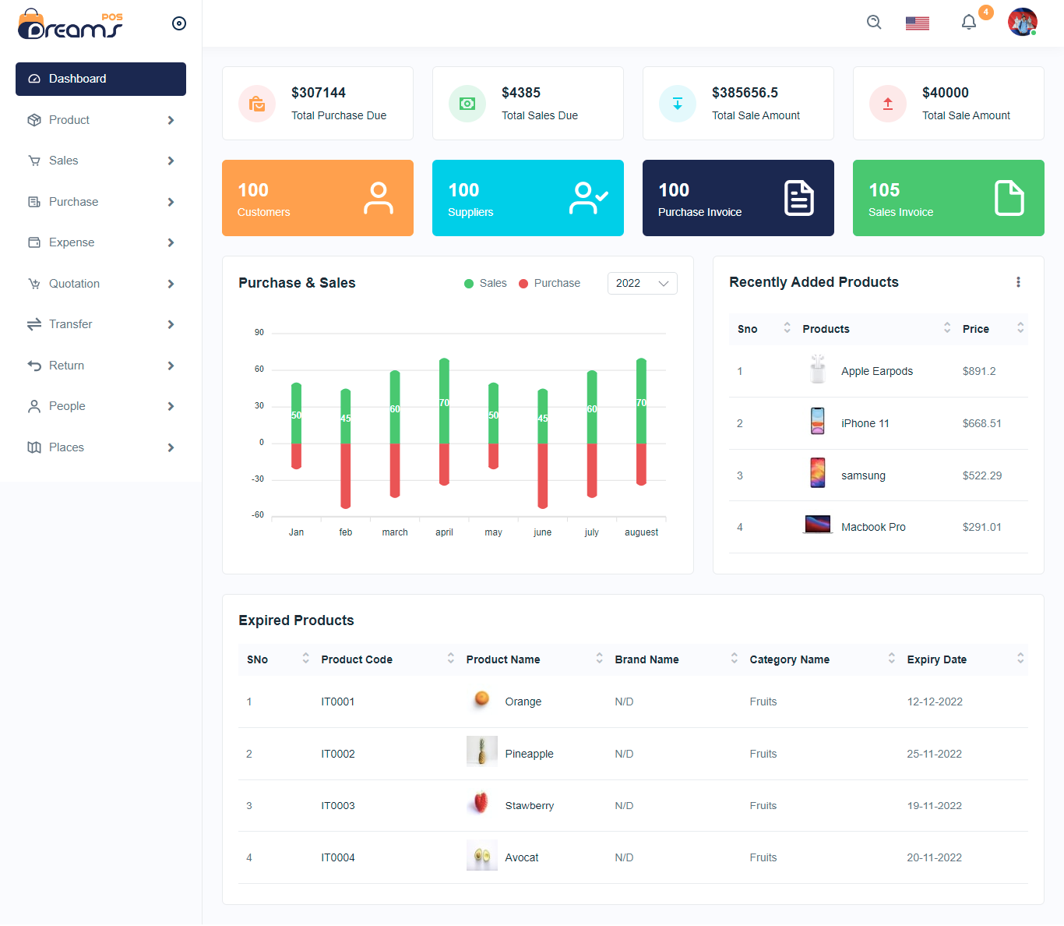Click the Customers person icon
Viewport: 1064px width, 926px height.
pos(379,198)
